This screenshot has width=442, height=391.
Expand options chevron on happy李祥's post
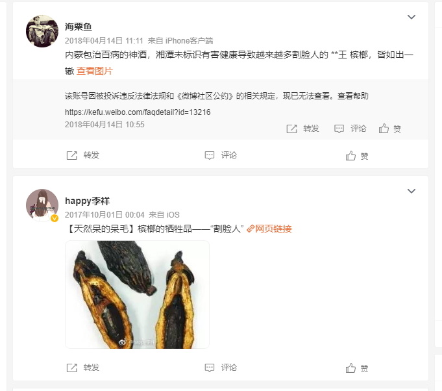411,191
